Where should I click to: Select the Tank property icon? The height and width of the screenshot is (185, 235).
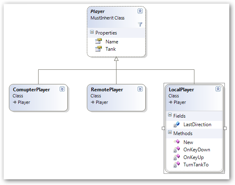(x=99, y=49)
